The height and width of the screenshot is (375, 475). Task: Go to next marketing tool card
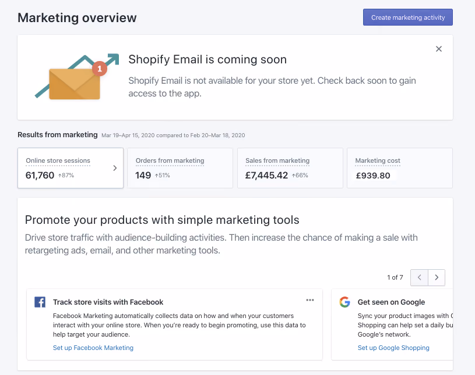click(x=437, y=277)
